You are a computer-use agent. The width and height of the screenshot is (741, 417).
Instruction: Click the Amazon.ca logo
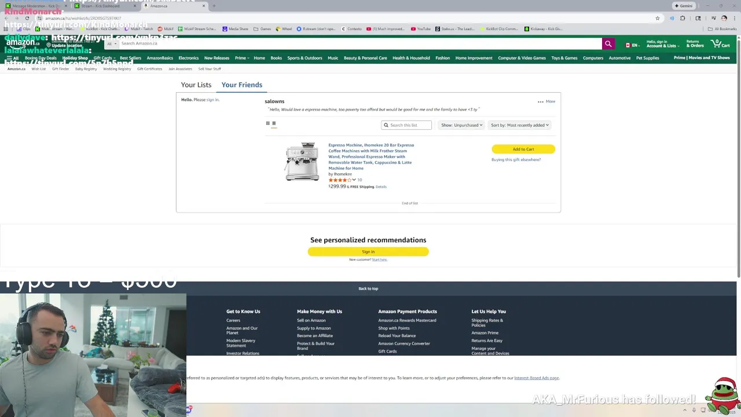coord(23,42)
